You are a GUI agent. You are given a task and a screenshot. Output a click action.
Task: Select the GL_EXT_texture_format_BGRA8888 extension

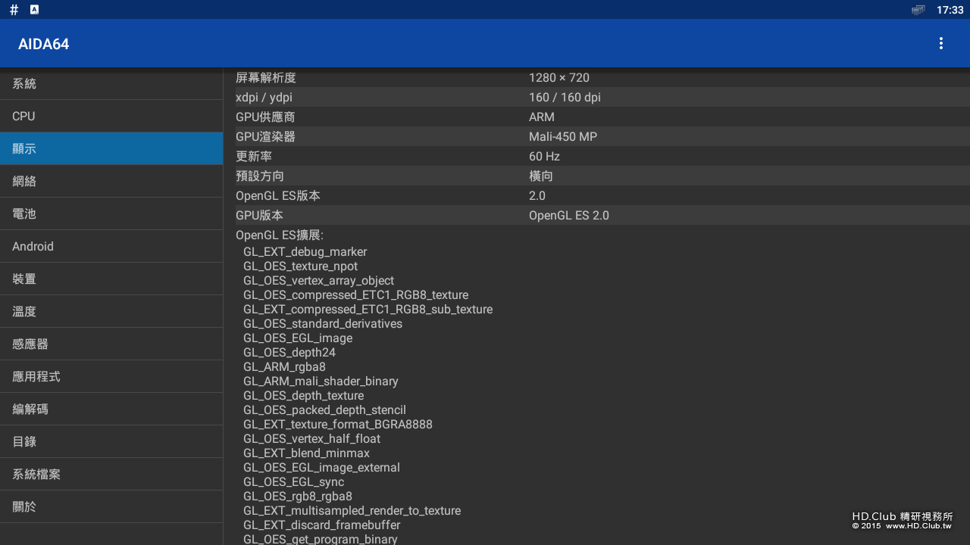click(338, 424)
